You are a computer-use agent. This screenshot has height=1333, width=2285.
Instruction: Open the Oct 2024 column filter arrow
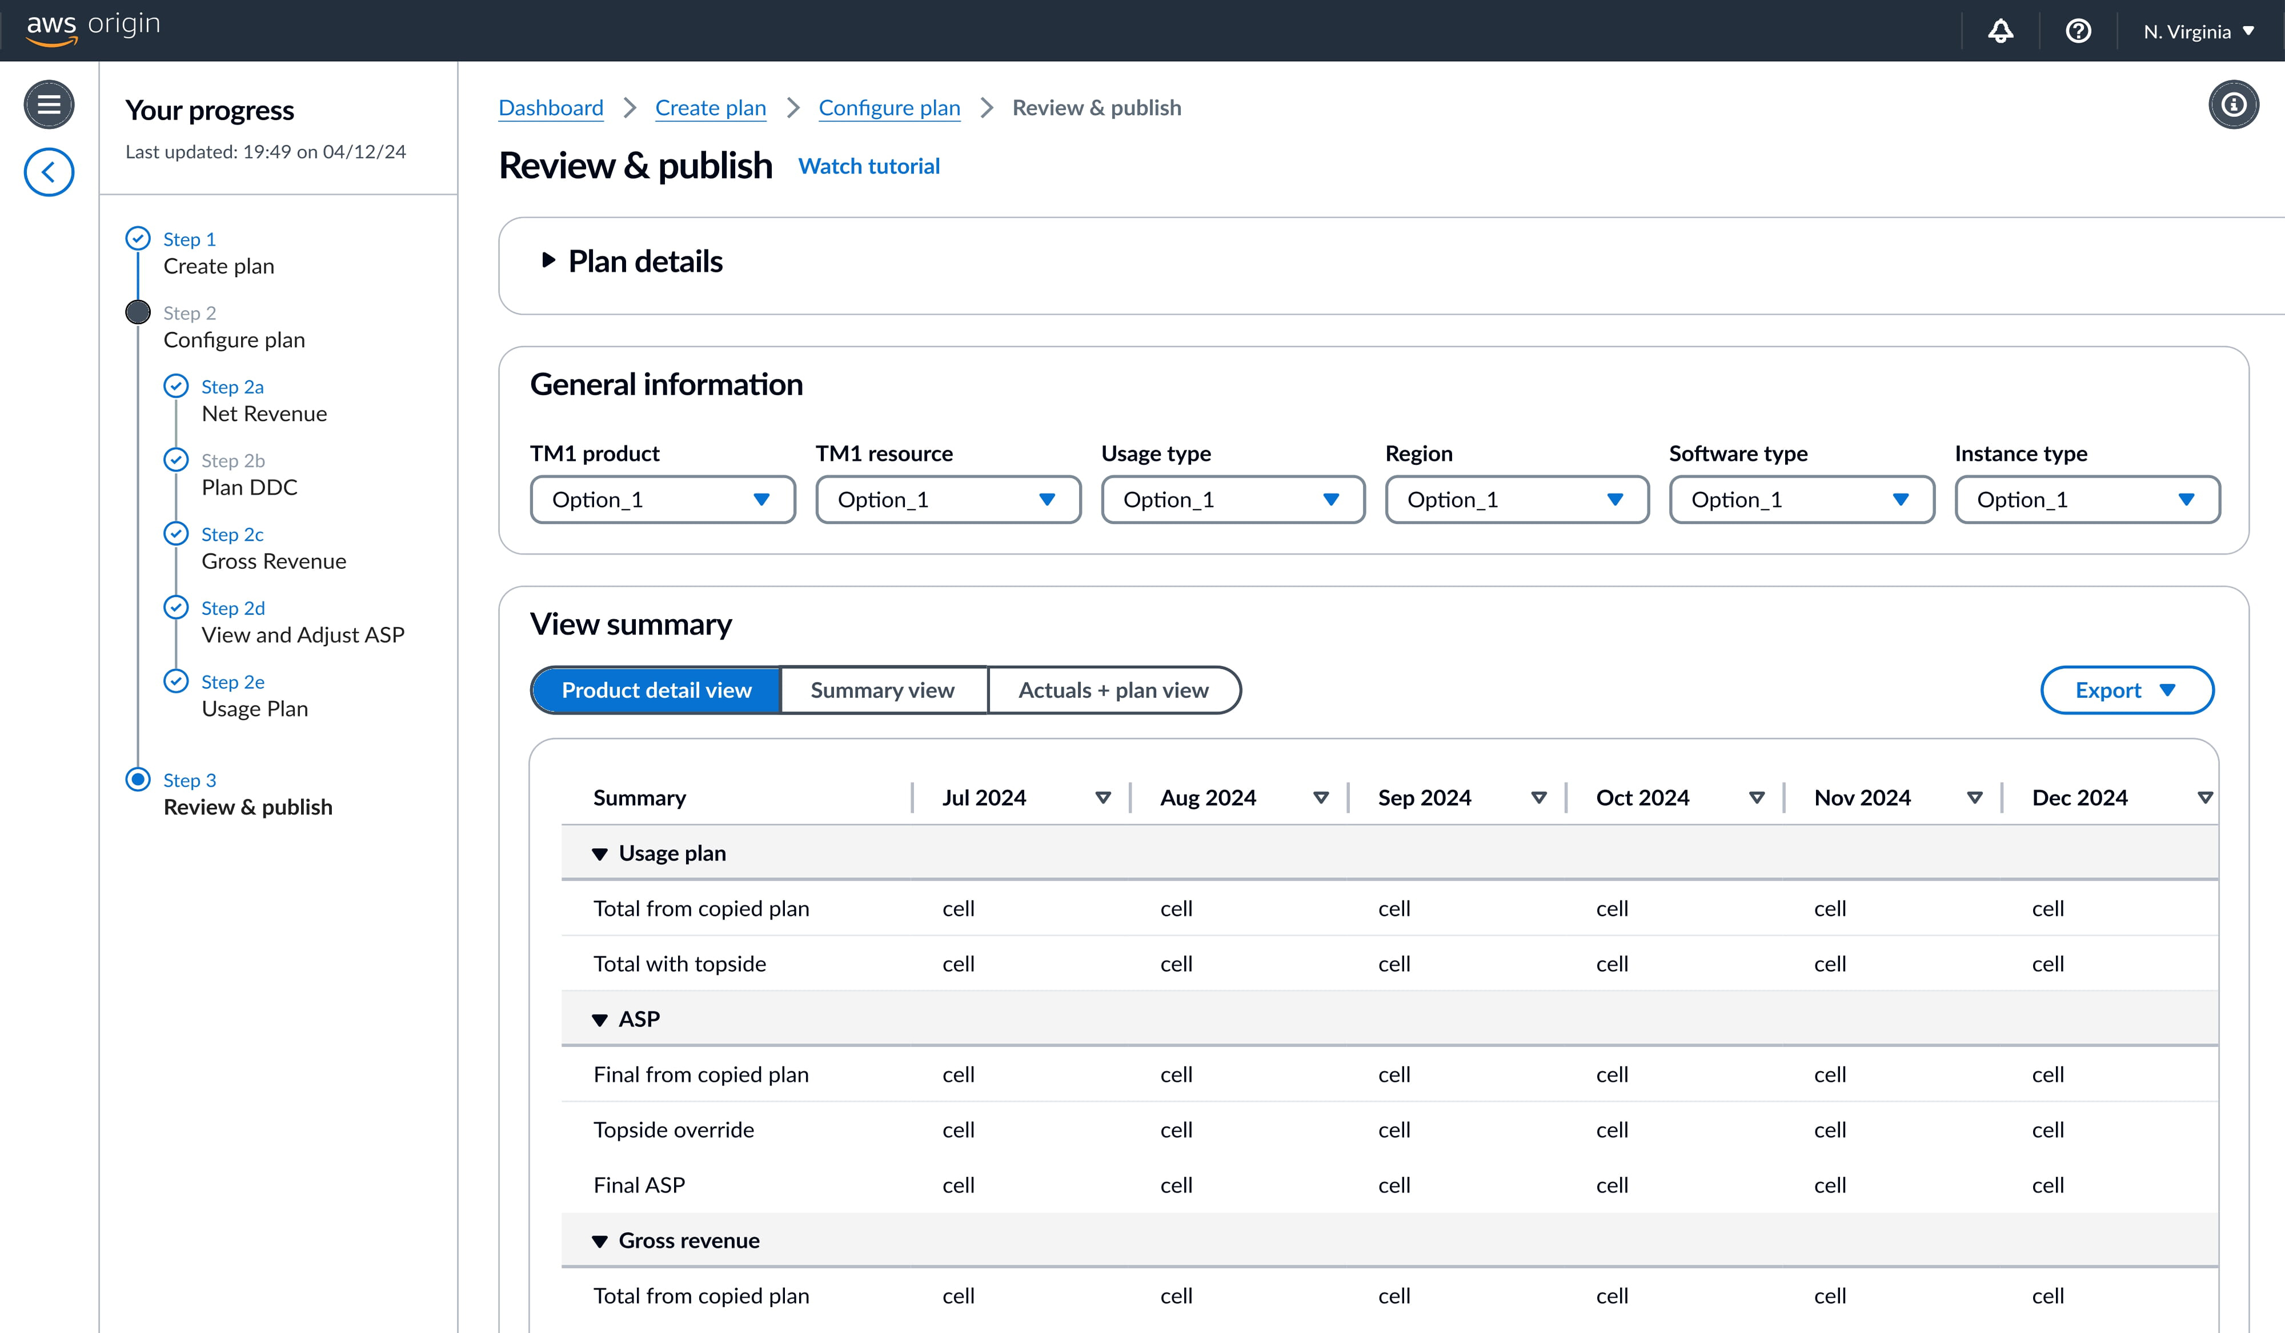(1757, 798)
